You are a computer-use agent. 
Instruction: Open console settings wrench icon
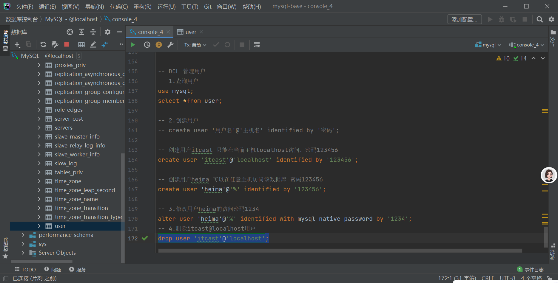(x=170, y=45)
